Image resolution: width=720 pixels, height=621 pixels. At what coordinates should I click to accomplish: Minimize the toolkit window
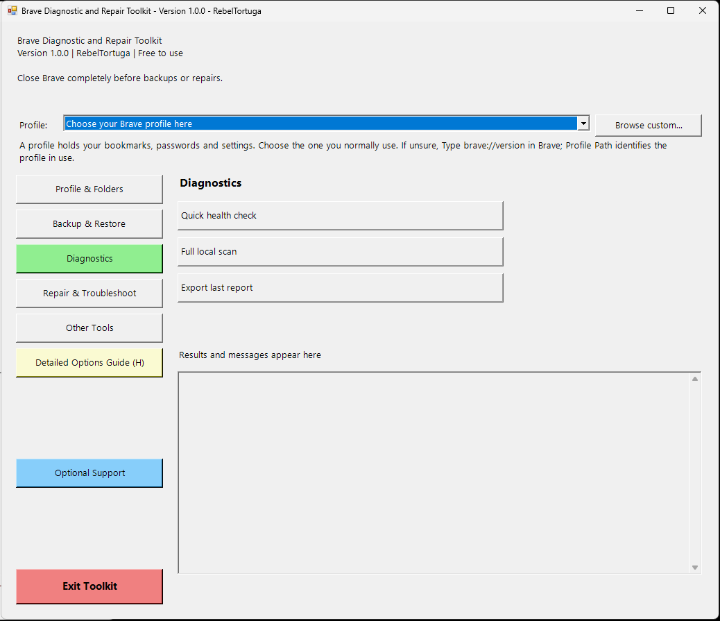[x=639, y=10]
